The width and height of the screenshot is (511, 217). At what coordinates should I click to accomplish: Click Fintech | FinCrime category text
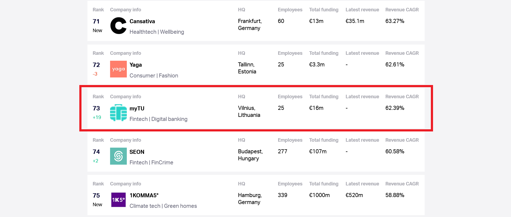point(151,162)
